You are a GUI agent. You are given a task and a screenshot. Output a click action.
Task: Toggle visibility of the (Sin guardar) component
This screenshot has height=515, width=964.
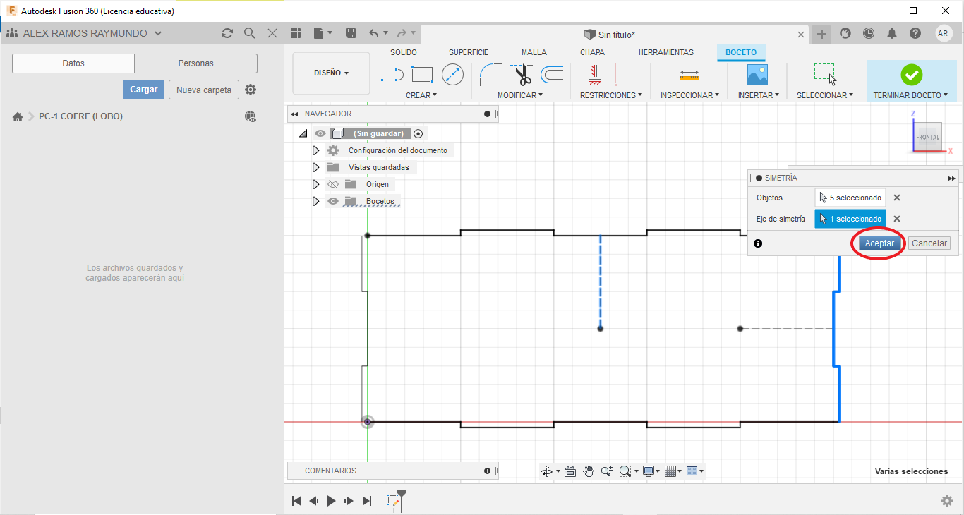tap(320, 133)
